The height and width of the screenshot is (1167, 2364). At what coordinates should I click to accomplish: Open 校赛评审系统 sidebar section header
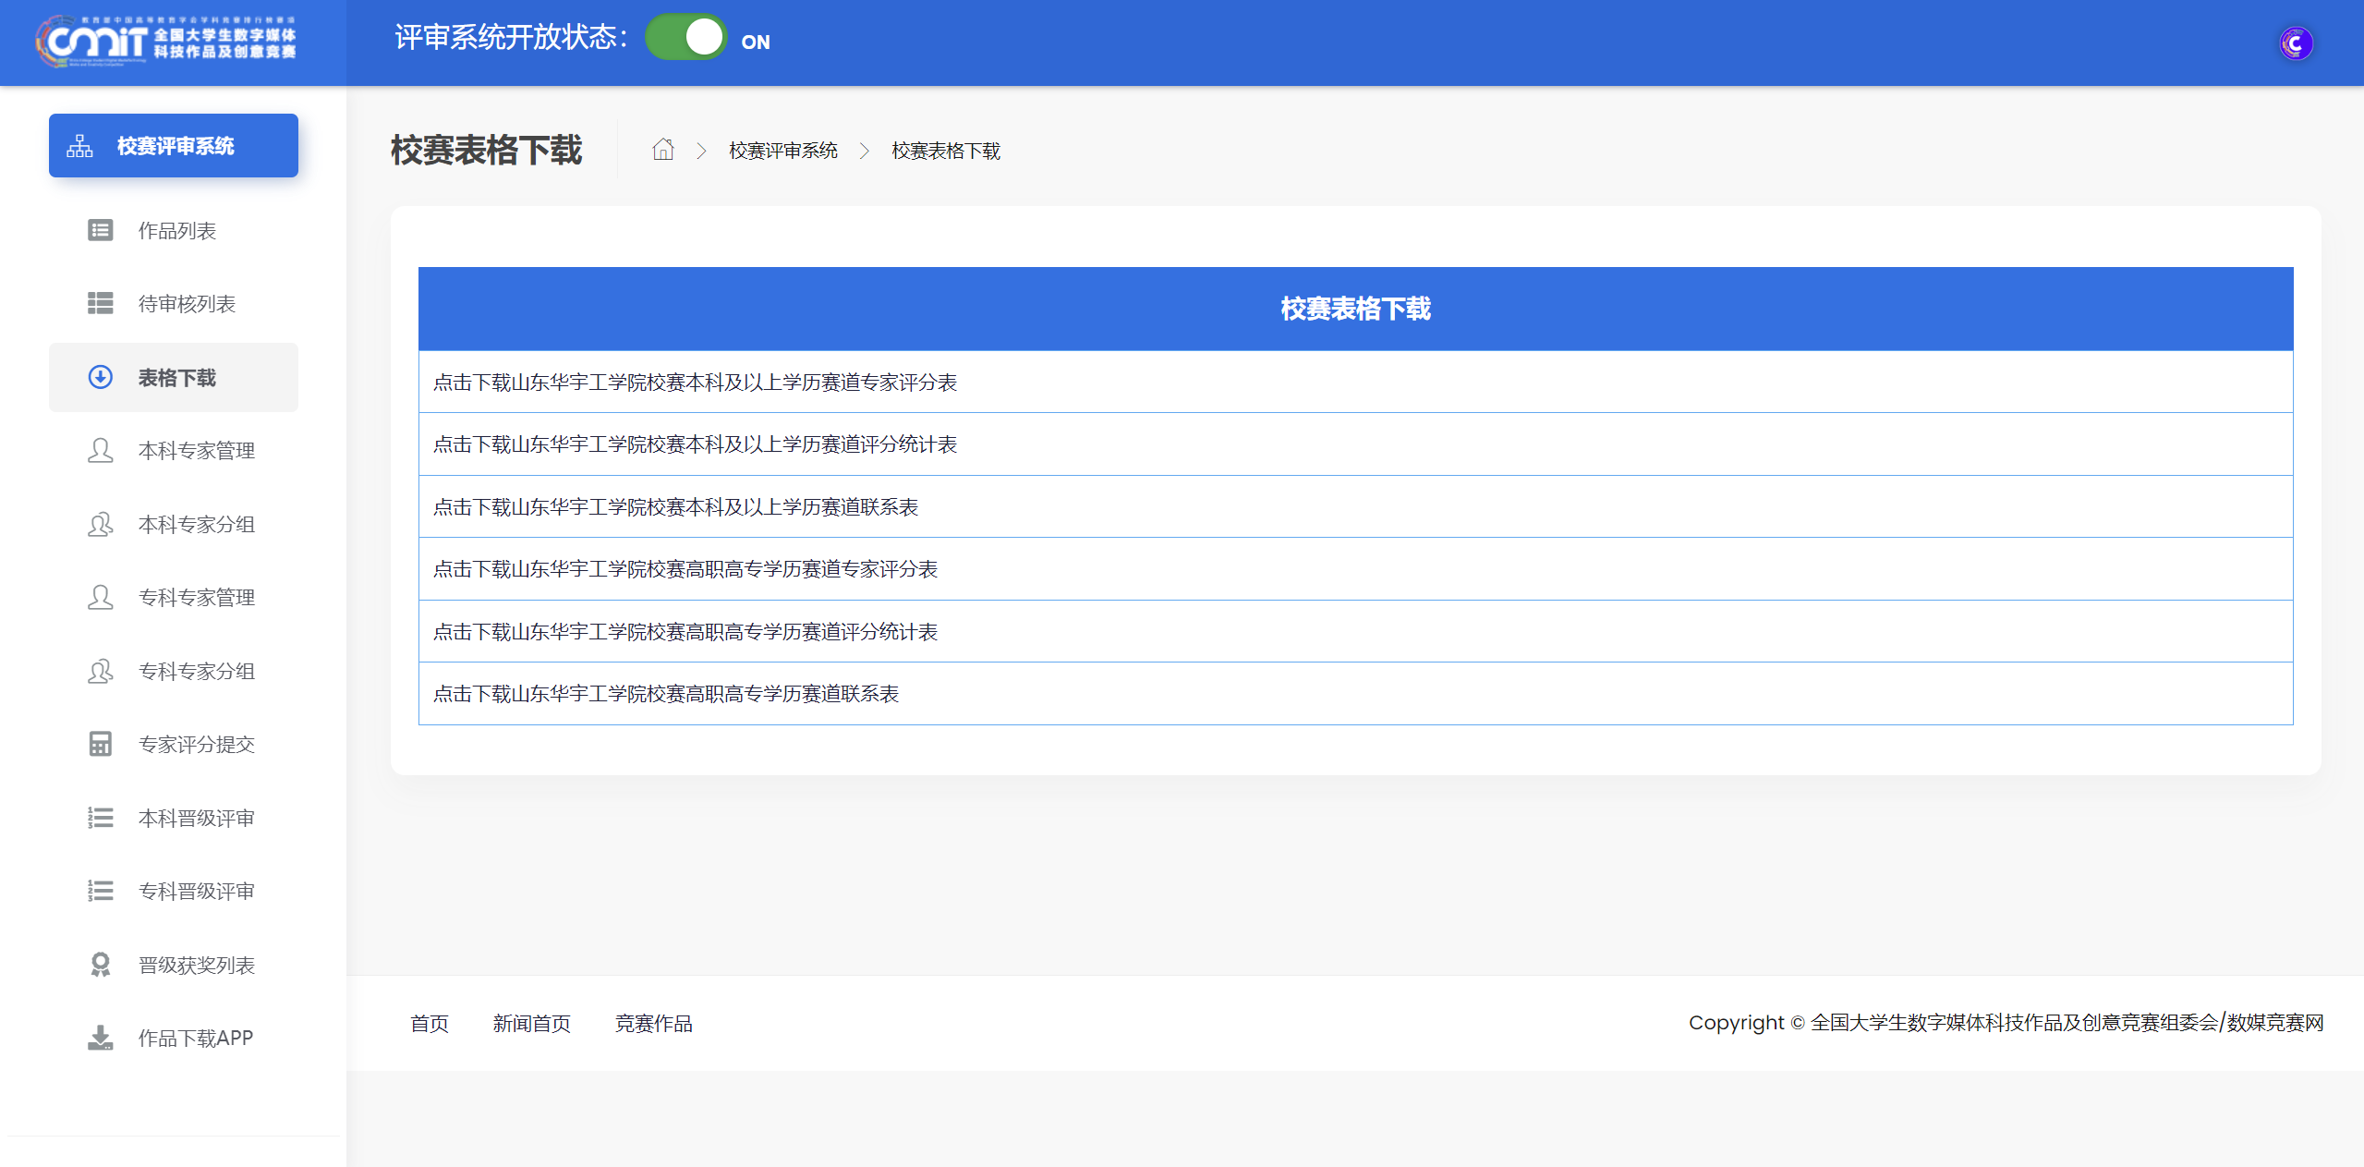tap(174, 145)
